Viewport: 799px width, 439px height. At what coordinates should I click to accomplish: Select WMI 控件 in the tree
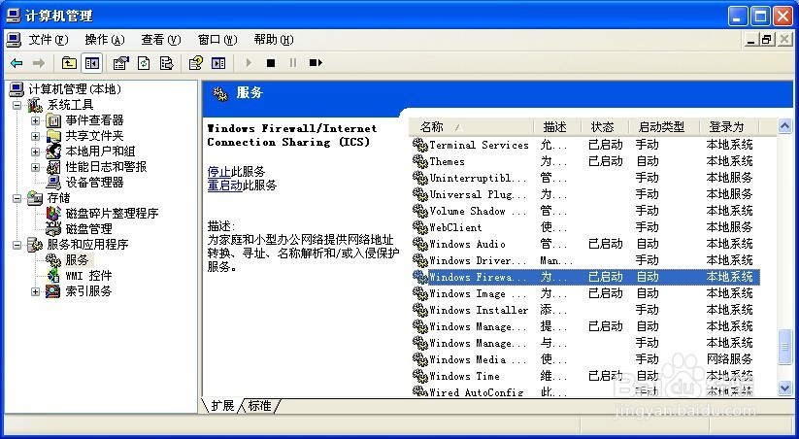(88, 276)
